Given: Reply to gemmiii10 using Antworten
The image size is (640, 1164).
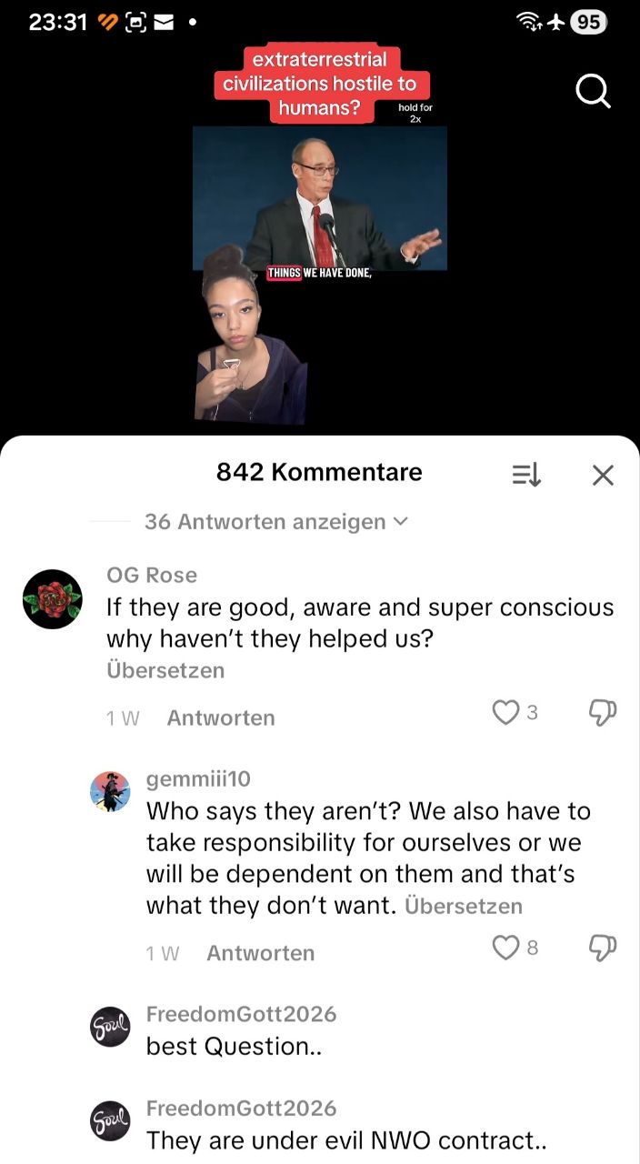Looking at the screenshot, I should click(x=261, y=953).
